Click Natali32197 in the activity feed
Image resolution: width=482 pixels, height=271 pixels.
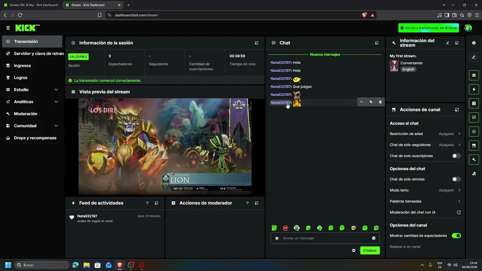pyautogui.click(x=87, y=216)
